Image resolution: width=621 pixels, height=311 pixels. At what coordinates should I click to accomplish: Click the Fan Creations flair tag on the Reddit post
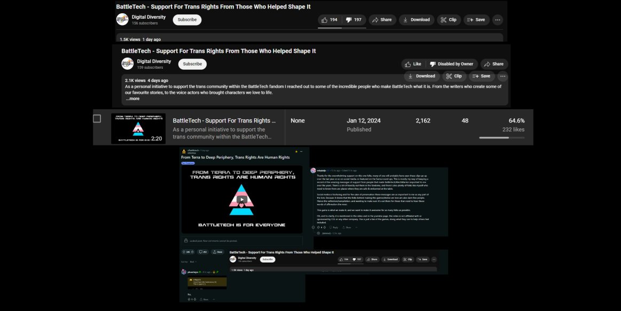pos(188,163)
